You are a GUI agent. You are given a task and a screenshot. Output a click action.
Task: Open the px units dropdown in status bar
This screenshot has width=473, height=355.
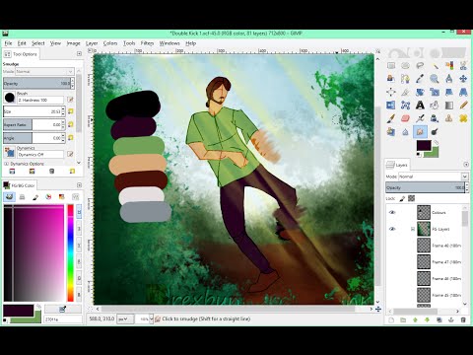[125, 319]
